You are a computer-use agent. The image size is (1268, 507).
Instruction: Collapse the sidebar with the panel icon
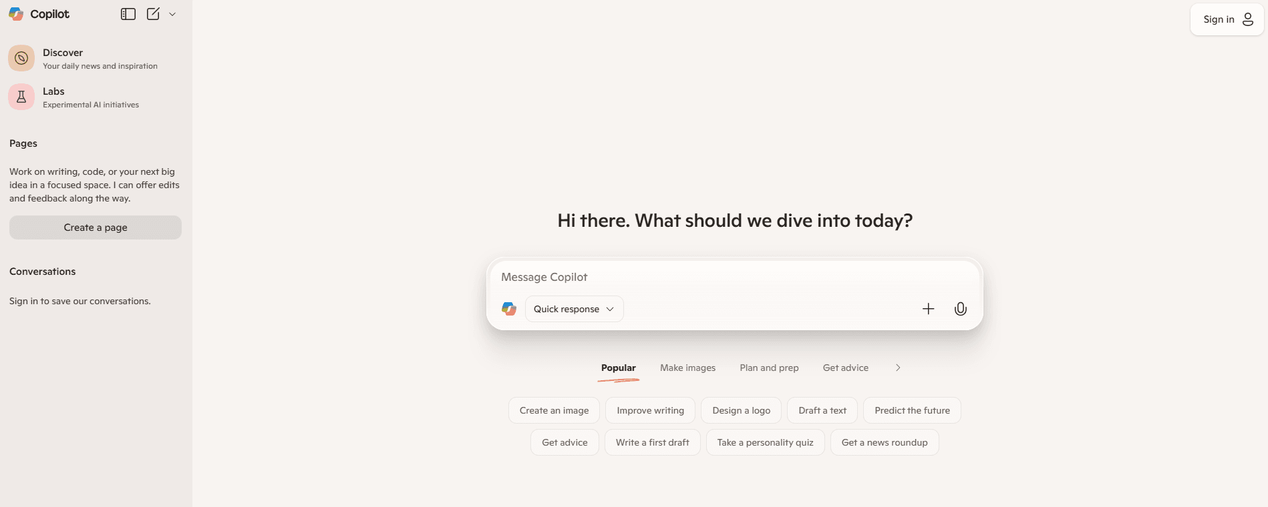[x=128, y=14]
